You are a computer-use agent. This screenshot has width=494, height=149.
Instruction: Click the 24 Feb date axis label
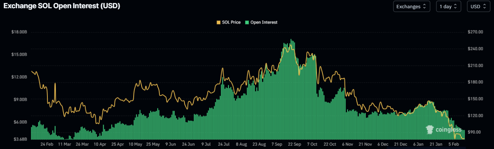47,144
